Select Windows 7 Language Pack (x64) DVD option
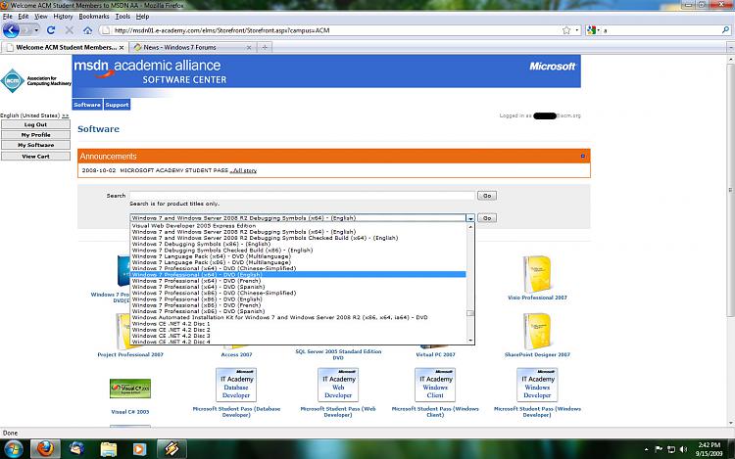This screenshot has height=459, width=735. pos(298,256)
